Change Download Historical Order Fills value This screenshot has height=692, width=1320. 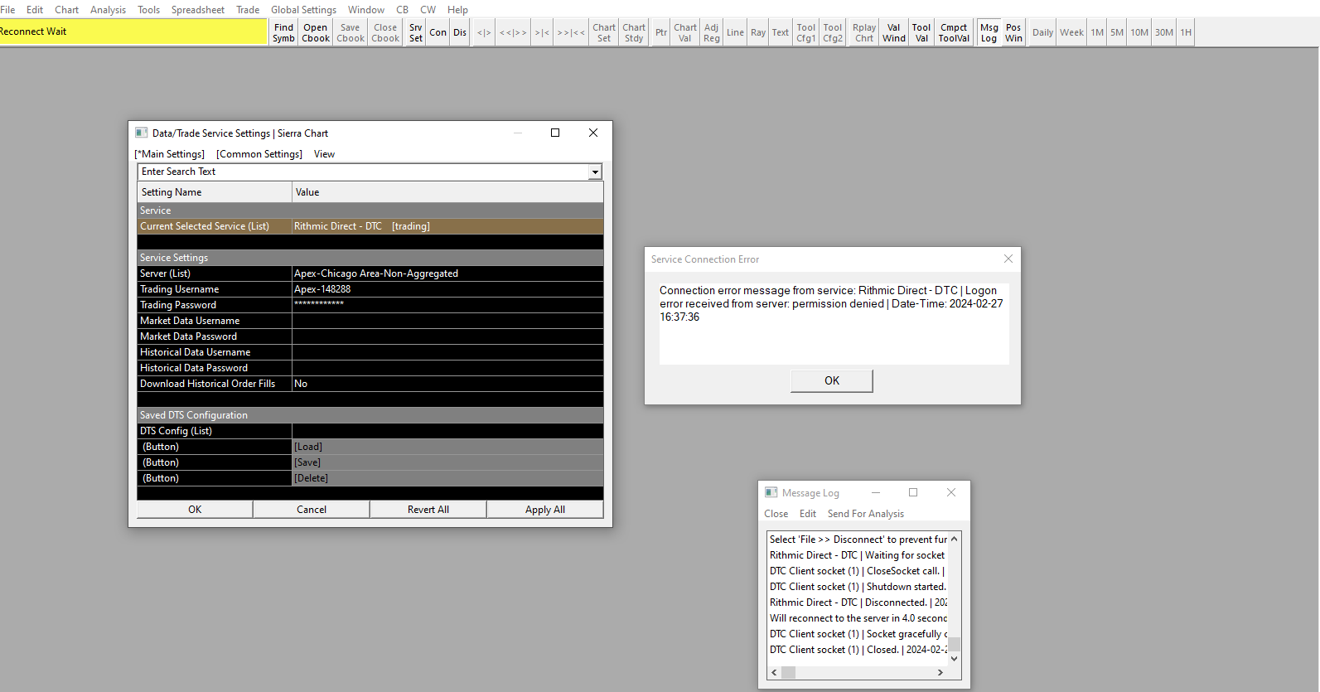pyautogui.click(x=447, y=384)
